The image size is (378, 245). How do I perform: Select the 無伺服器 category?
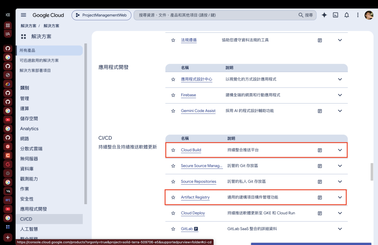[29, 159]
